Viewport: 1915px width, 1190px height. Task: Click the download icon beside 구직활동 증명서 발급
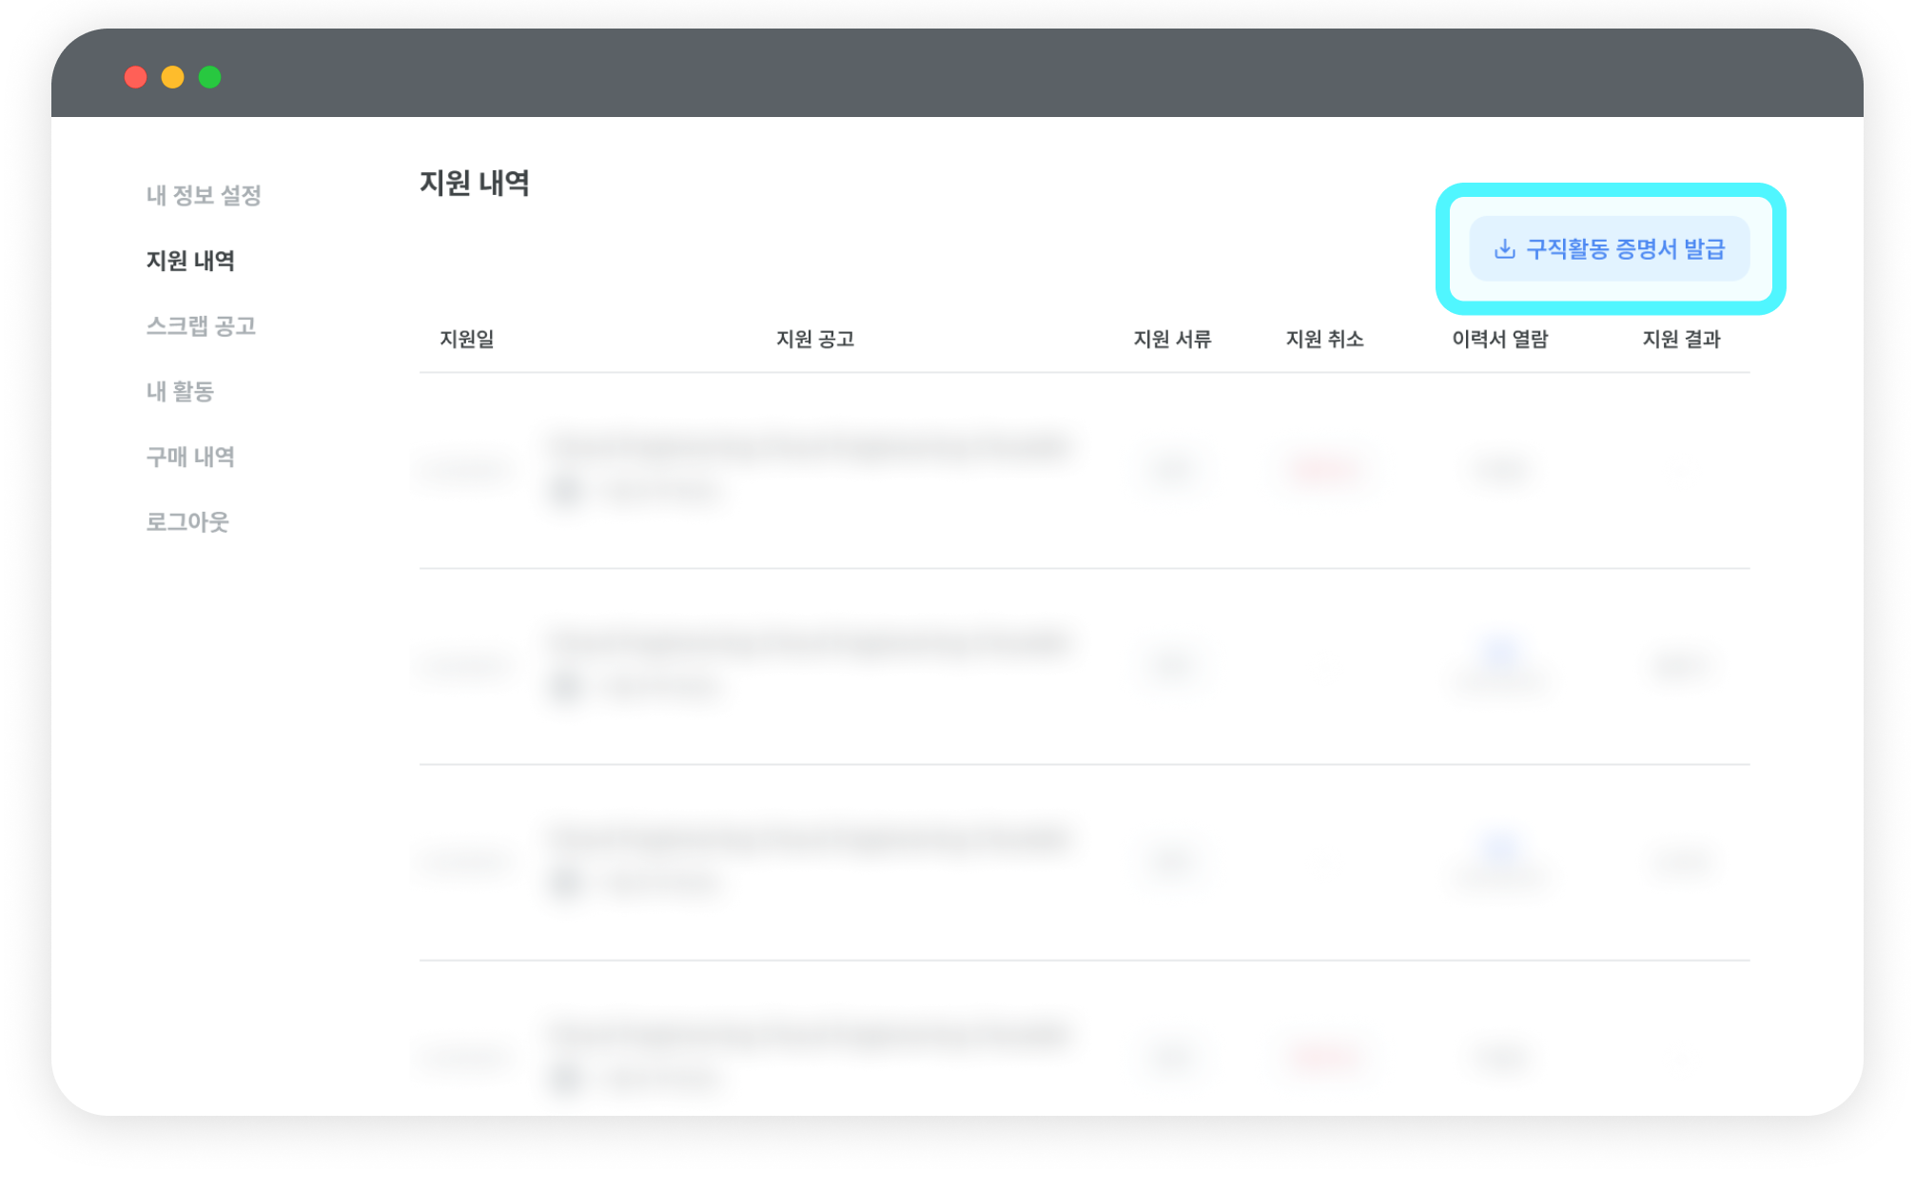click(x=1504, y=249)
